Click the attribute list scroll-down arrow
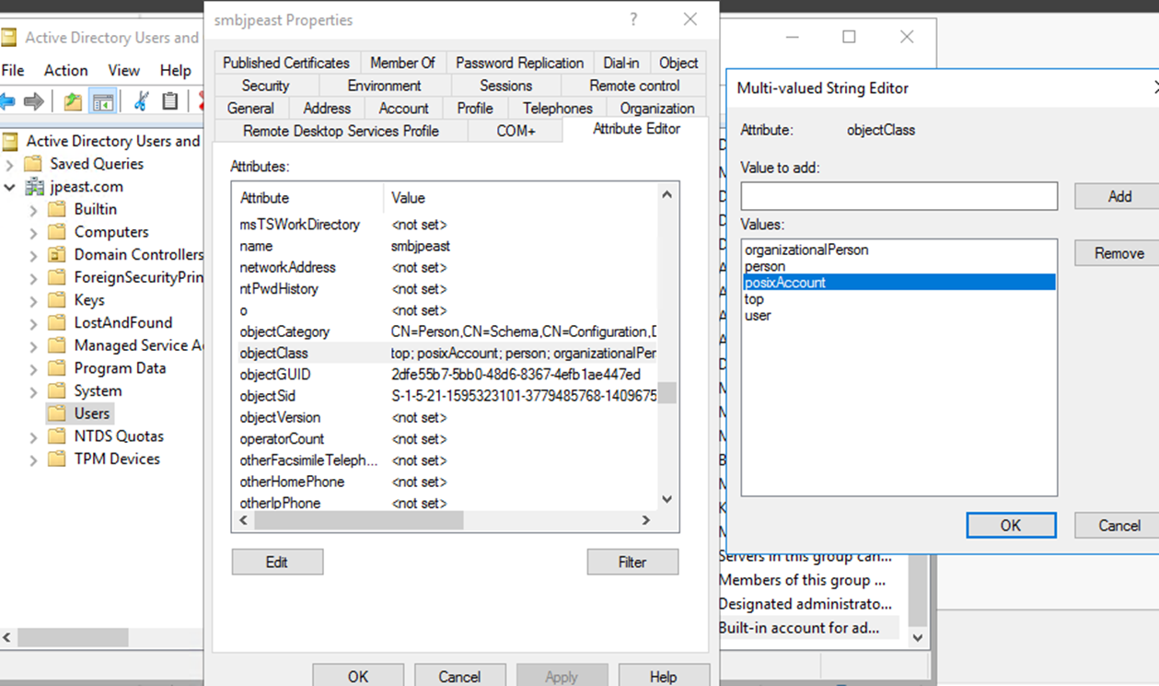1159x686 pixels. (667, 499)
